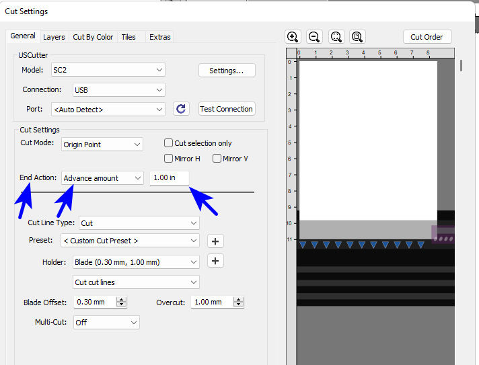Increase Blade Offset with up arrow
This screenshot has height=365, width=479.
(122, 299)
